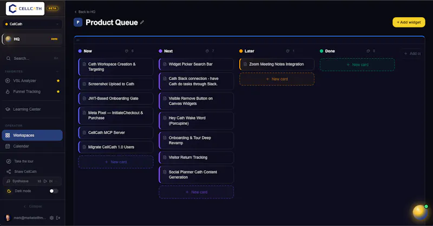Open account settings gear icon

pos(51,218)
